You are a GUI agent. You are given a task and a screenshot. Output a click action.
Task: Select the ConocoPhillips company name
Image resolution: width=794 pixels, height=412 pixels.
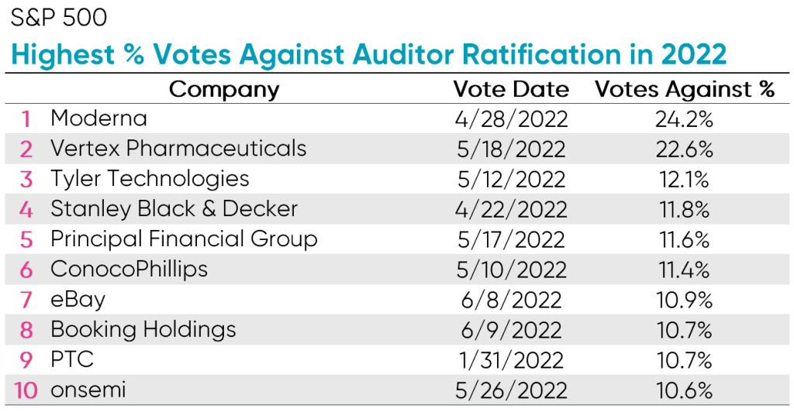pyautogui.click(x=129, y=269)
